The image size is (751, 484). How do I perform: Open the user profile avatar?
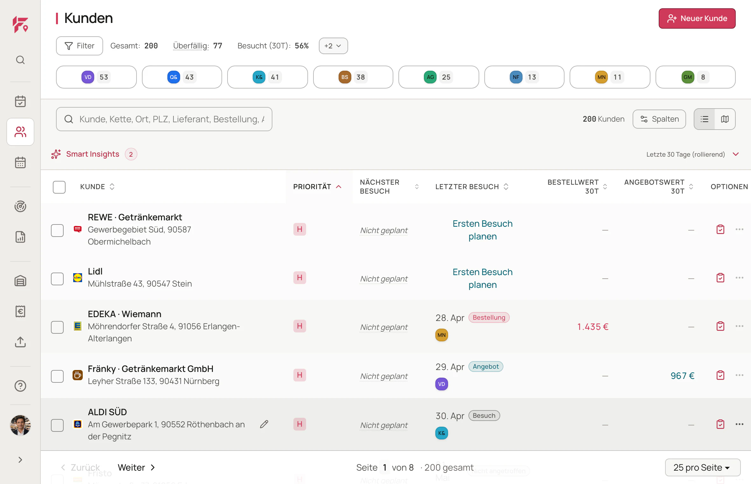[20, 425]
